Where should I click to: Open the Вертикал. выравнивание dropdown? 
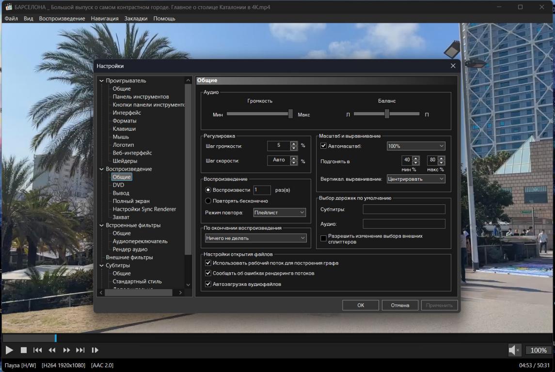[415, 179]
